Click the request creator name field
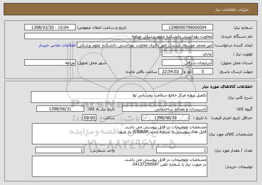This screenshot has height=185, width=262. pos(145,45)
